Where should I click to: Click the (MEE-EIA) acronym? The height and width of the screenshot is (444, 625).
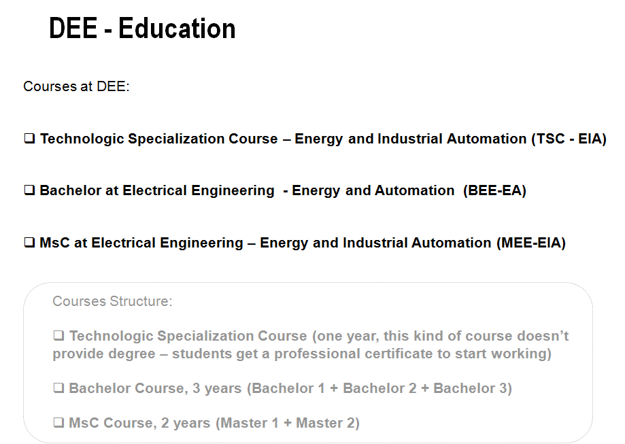pyautogui.click(x=531, y=243)
